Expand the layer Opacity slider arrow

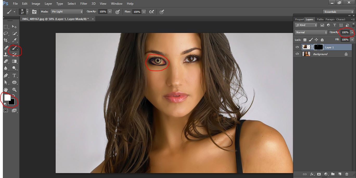[x=352, y=32]
